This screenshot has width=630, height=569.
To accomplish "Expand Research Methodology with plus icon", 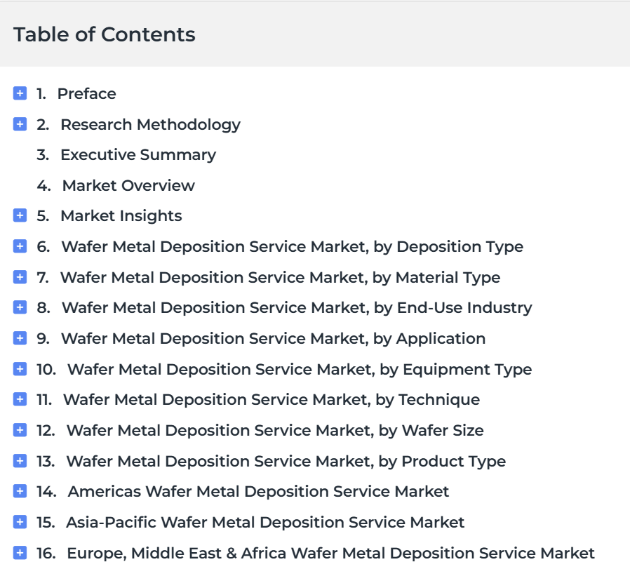I will [x=20, y=124].
